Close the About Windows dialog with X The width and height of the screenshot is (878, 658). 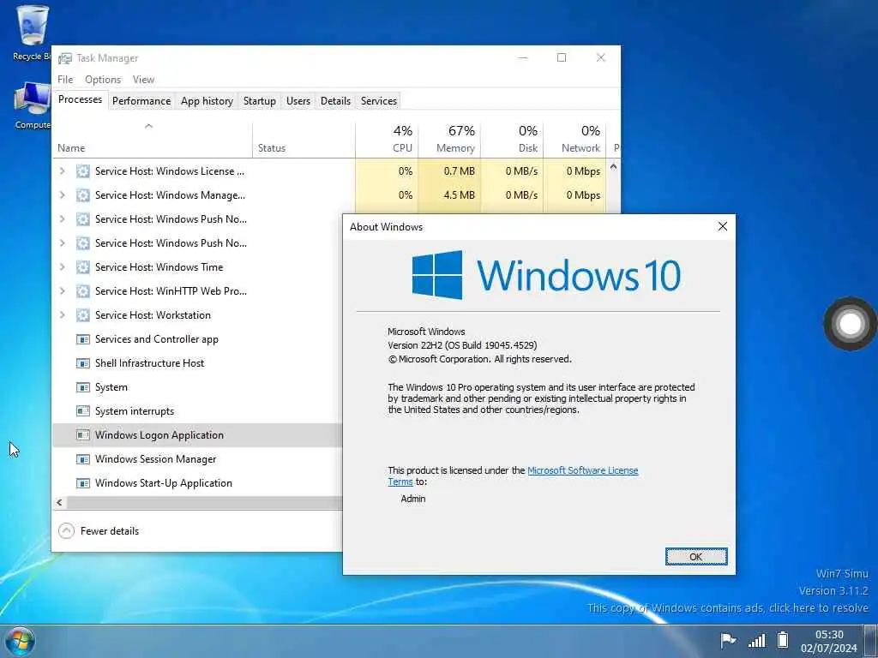(x=722, y=226)
